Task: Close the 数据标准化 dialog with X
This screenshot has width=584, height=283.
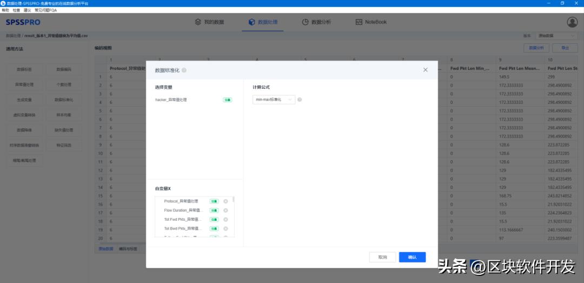Action: pyautogui.click(x=426, y=70)
